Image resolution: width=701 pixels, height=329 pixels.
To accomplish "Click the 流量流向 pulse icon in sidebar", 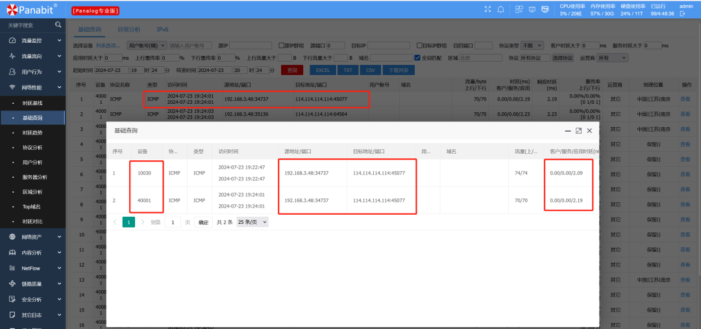I will point(12,56).
